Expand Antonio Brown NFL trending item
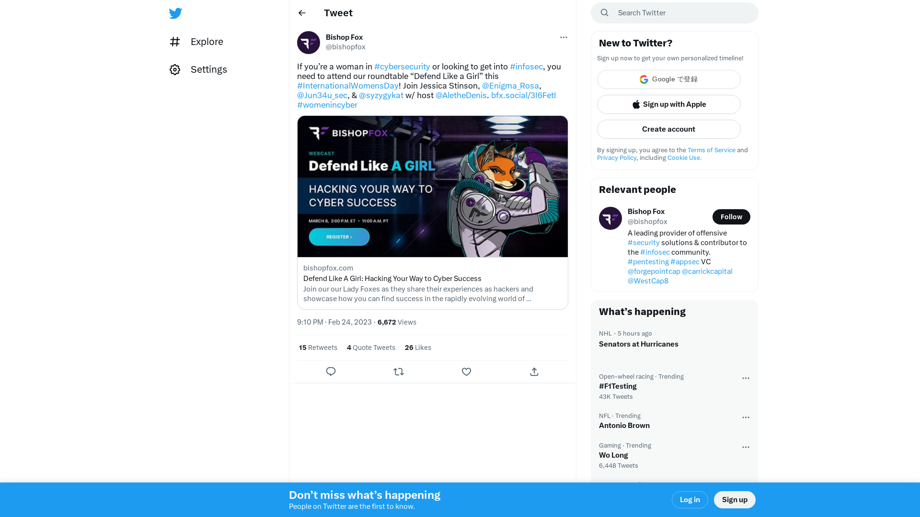920x517 pixels. tap(746, 416)
